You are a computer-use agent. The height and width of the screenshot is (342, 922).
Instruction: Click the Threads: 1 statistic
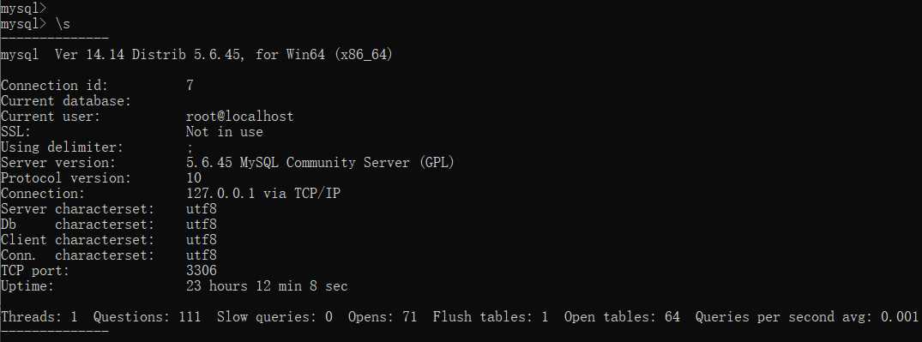point(39,317)
